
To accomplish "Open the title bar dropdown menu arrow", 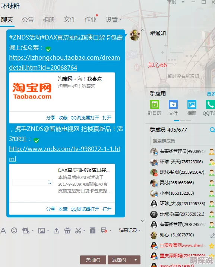I will click(x=183, y=2).
